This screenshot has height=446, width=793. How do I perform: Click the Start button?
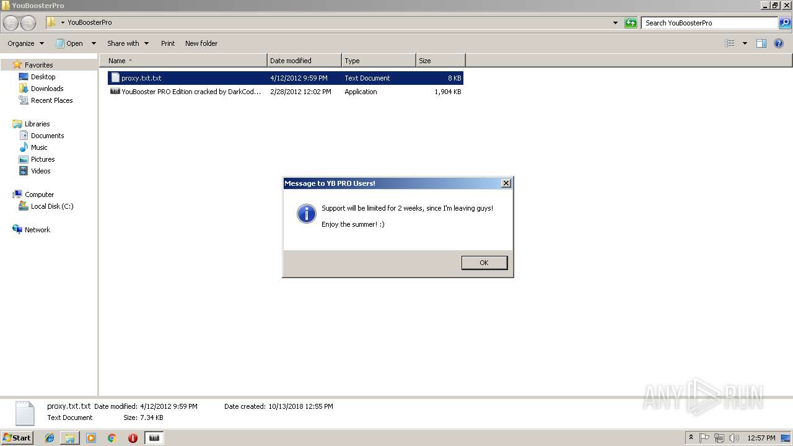(17, 437)
